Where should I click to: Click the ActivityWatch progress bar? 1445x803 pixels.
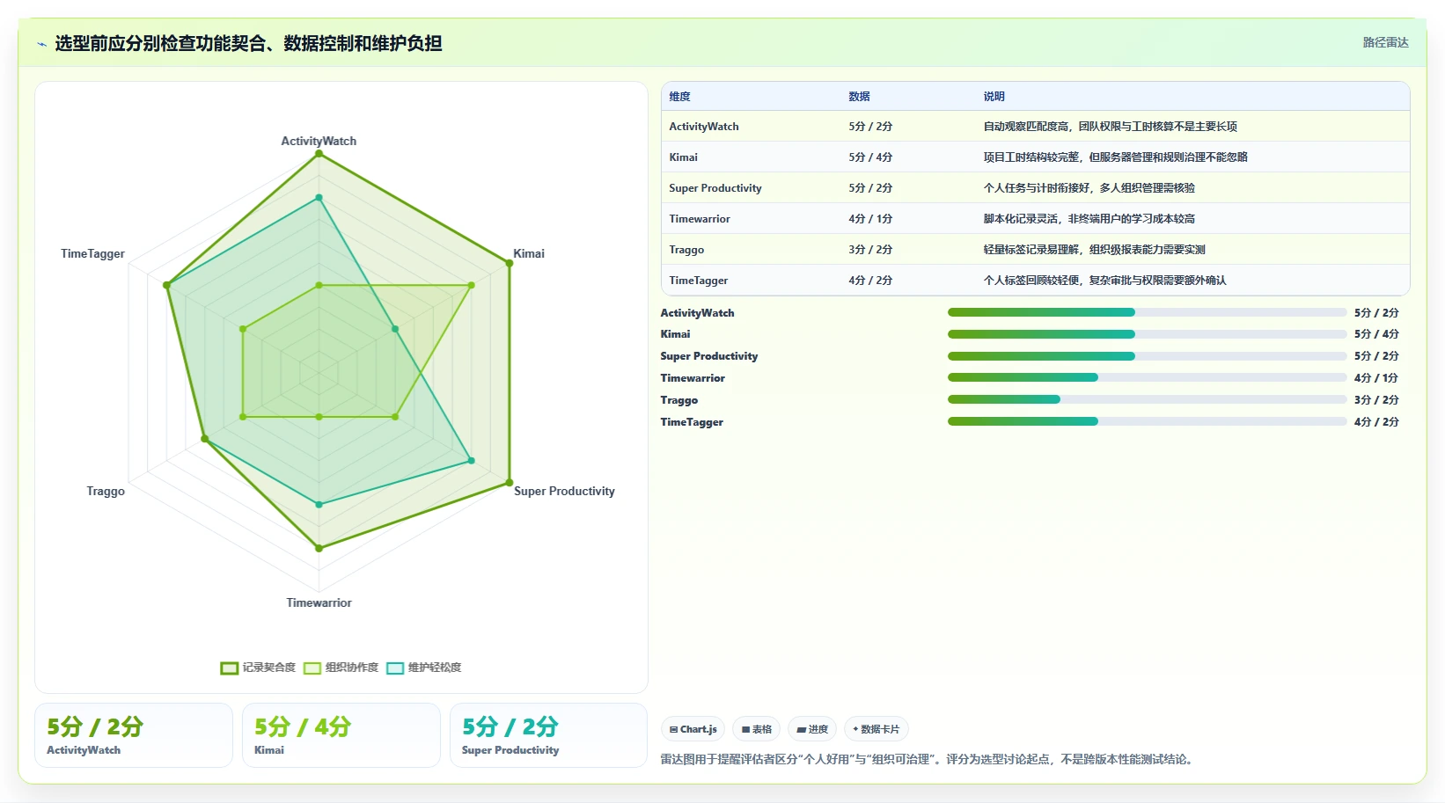(1147, 312)
